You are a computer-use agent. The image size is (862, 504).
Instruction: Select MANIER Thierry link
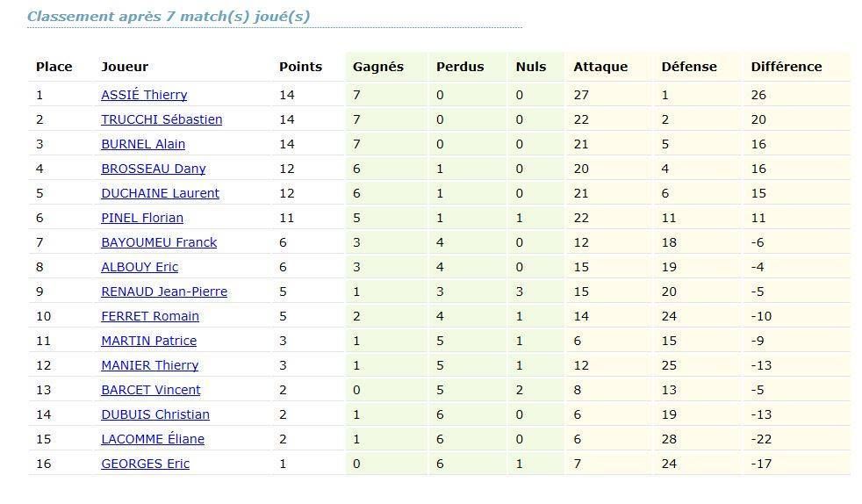click(149, 365)
